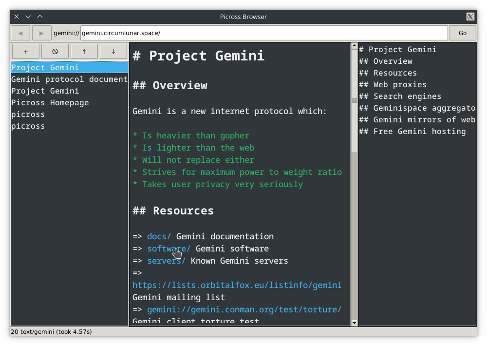The width and height of the screenshot is (487, 346).
Task: Open the lists.orbitalfox.eu mailing list link
Action: coord(237,285)
